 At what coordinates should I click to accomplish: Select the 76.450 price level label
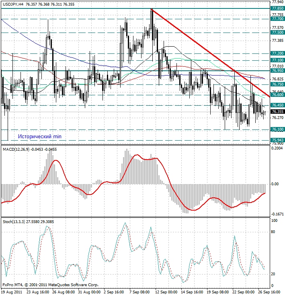[277, 105]
